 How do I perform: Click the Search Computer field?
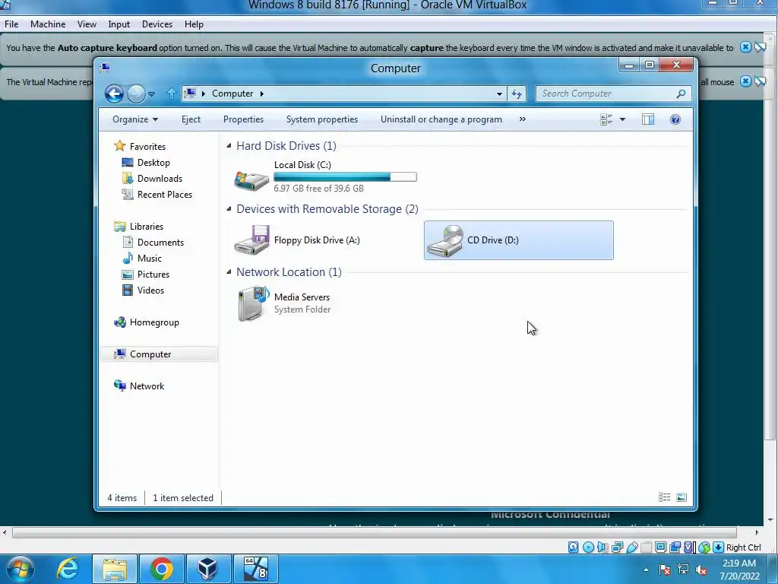click(614, 94)
